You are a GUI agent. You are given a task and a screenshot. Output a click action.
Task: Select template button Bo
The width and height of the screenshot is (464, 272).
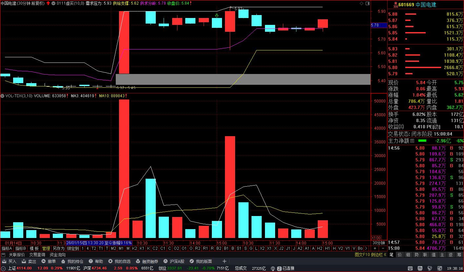360,248
